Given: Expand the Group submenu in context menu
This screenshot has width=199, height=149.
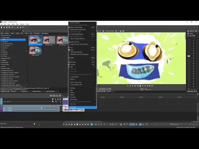Looking at the screenshot, I should click(x=82, y=93).
